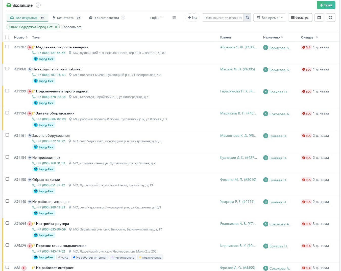Click the Клиент column header
Screen dimensions: 341x271
[x=226, y=37]
